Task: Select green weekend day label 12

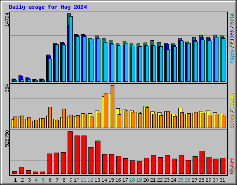Action: click(x=90, y=180)
